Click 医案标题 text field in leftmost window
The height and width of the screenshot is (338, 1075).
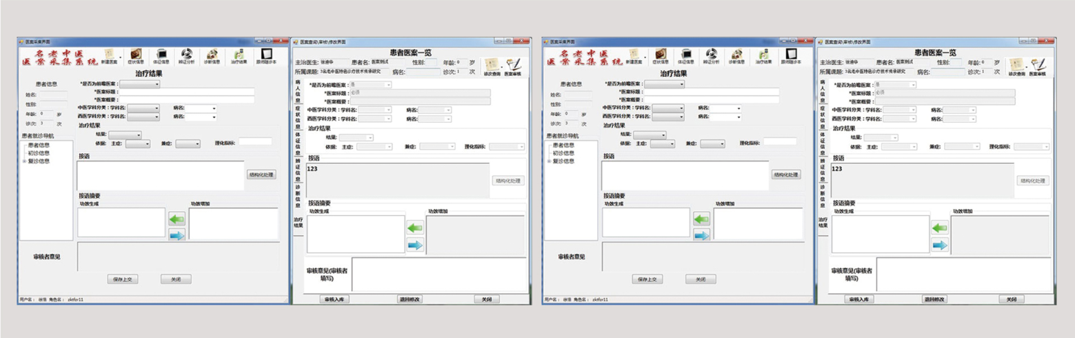[x=187, y=92]
